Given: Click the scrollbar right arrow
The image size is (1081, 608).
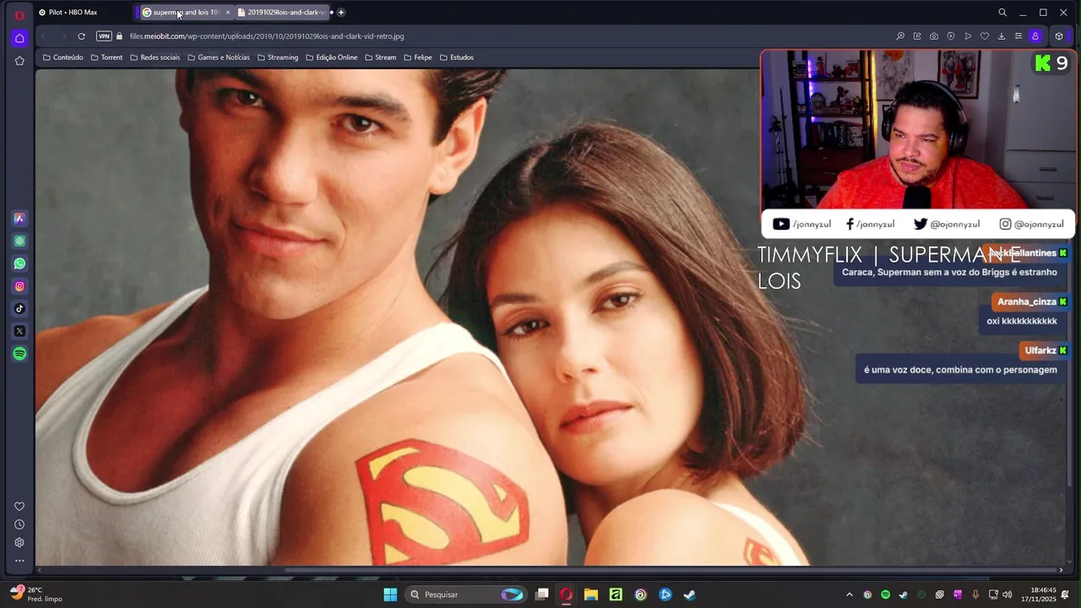Looking at the screenshot, I should (x=1062, y=570).
